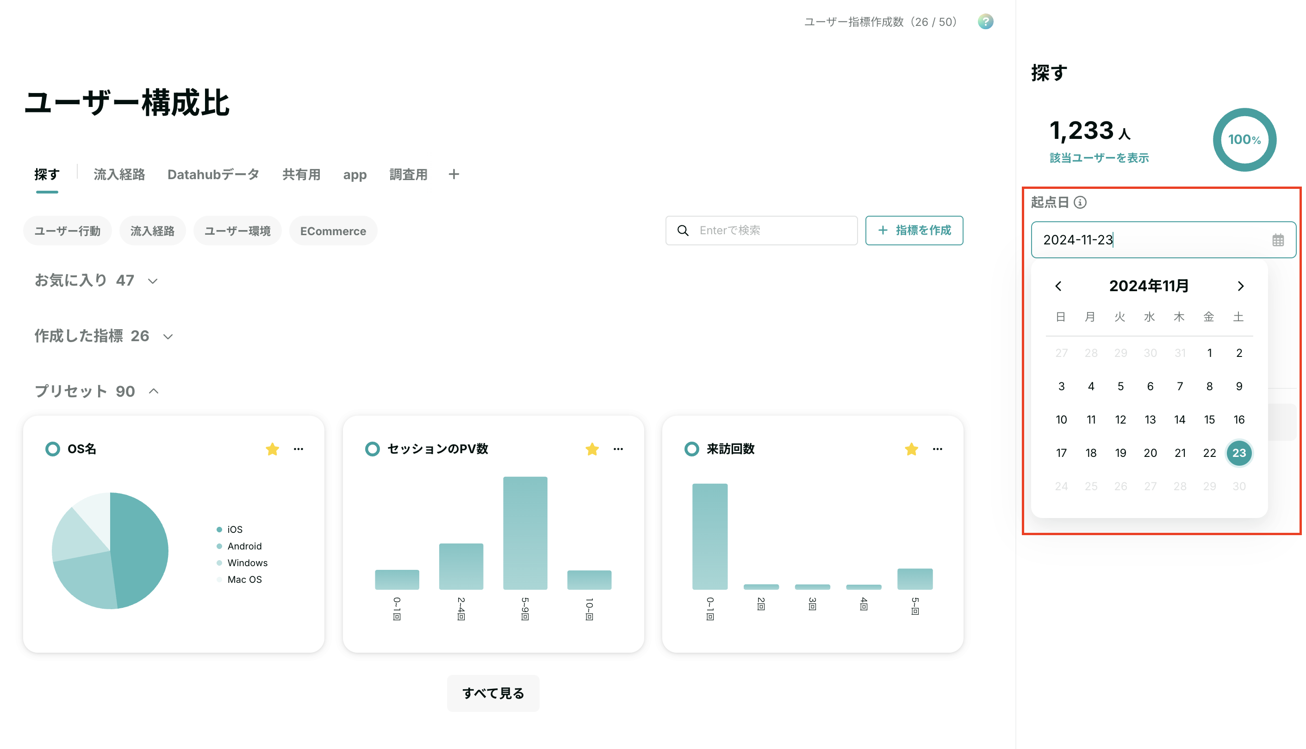1306x749 pixels.
Task: Click the search magnifier icon
Action: 683,230
